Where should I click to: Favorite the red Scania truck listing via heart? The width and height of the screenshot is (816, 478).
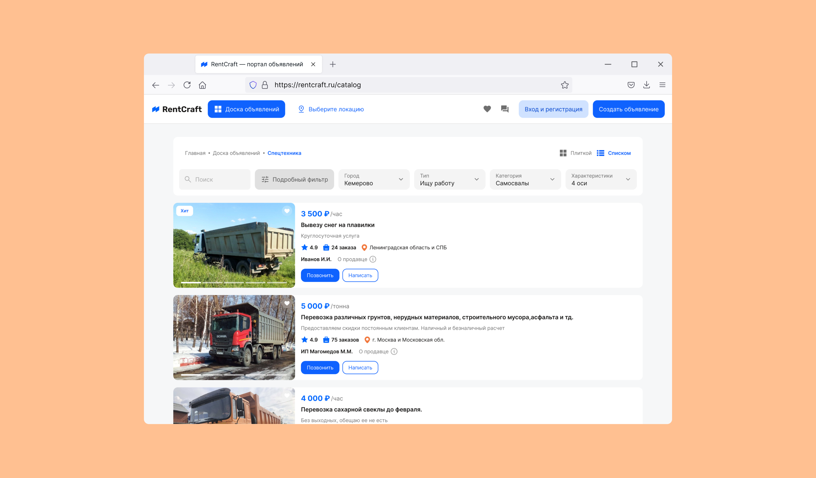click(286, 303)
